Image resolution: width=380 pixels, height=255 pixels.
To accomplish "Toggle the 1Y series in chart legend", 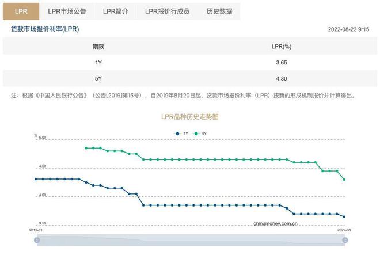I will (181, 134).
